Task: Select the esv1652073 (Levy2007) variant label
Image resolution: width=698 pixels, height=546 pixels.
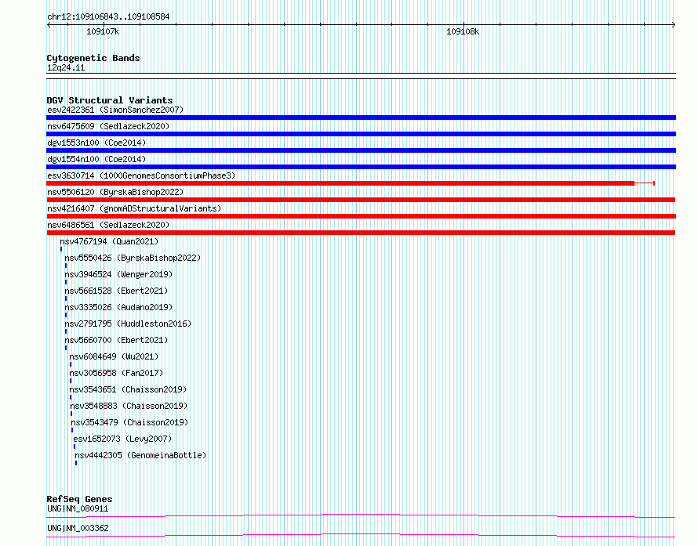Action: tap(122, 439)
